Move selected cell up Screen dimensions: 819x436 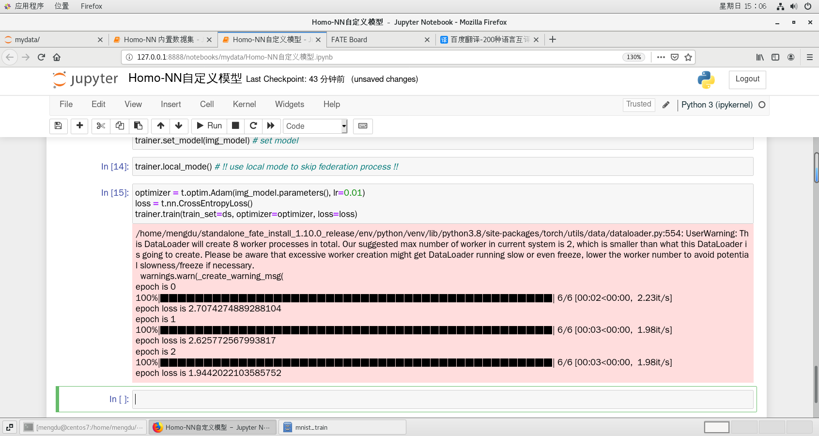tap(161, 126)
